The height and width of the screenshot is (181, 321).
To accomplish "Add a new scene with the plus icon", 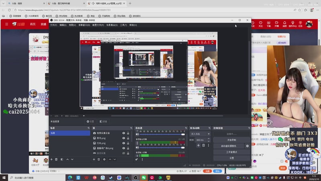I will pos(52,159).
